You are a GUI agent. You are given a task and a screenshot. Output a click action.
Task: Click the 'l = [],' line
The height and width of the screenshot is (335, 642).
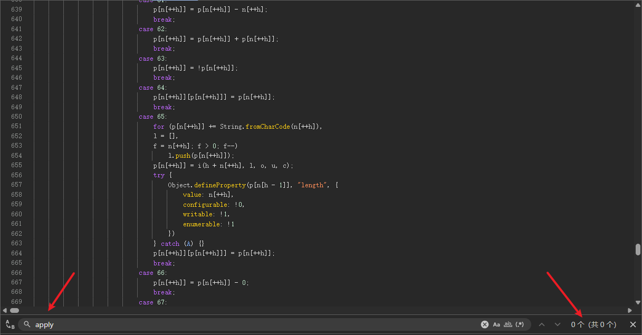pyautogui.click(x=166, y=136)
